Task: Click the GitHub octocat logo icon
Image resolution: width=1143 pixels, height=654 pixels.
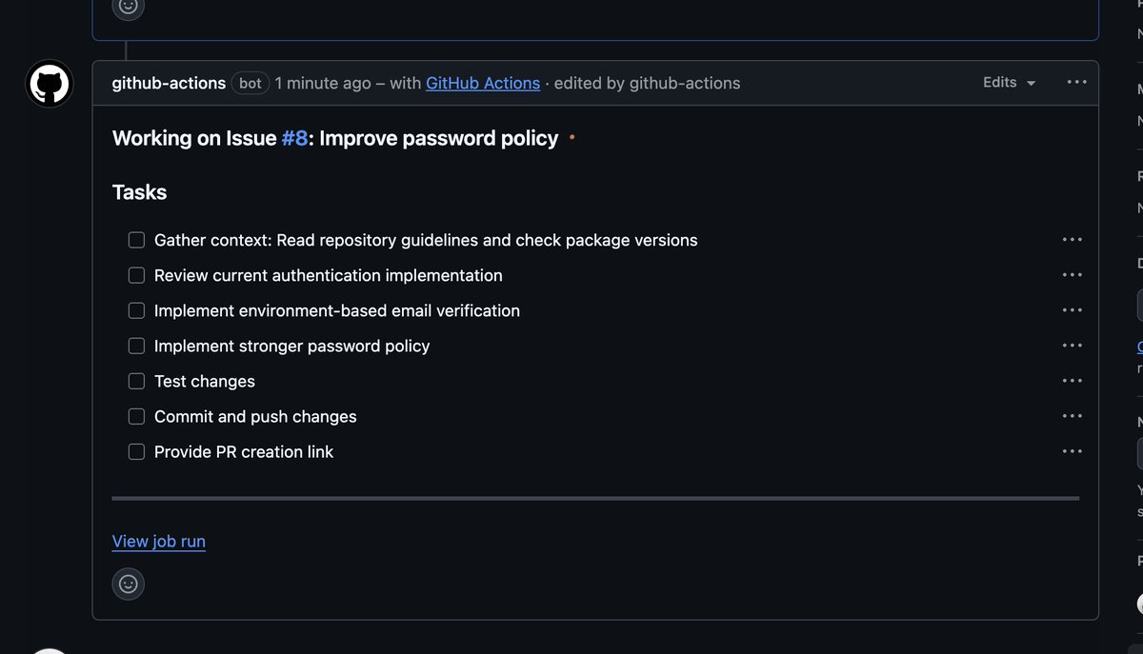Action: (48, 83)
